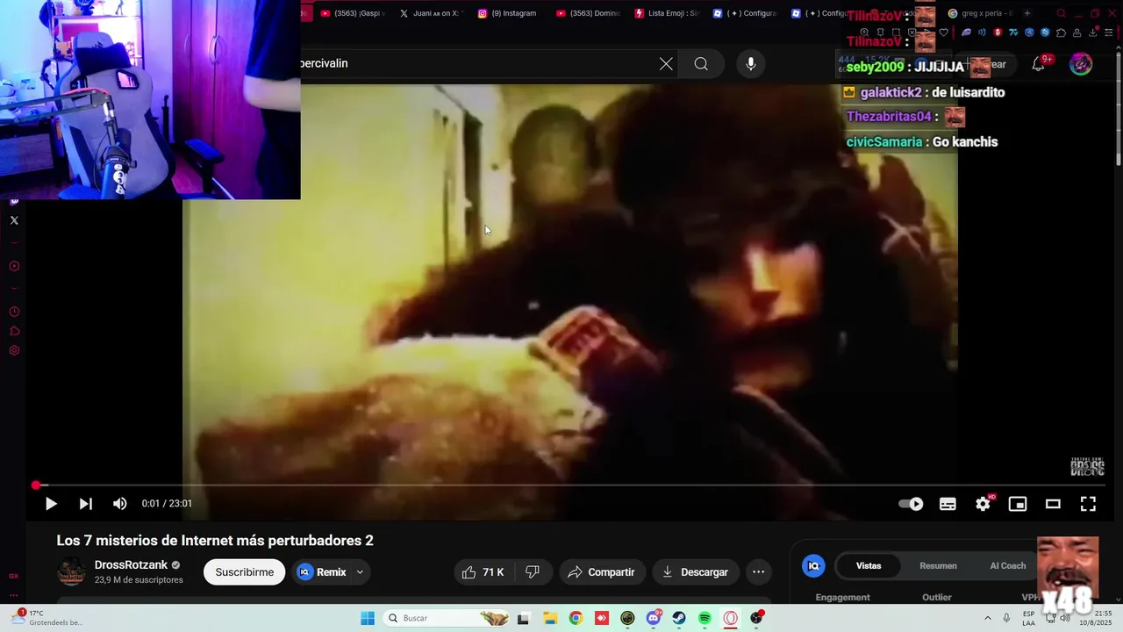This screenshot has height=632, width=1123.
Task: Click the red progress scrubber dot
Action: (36, 485)
